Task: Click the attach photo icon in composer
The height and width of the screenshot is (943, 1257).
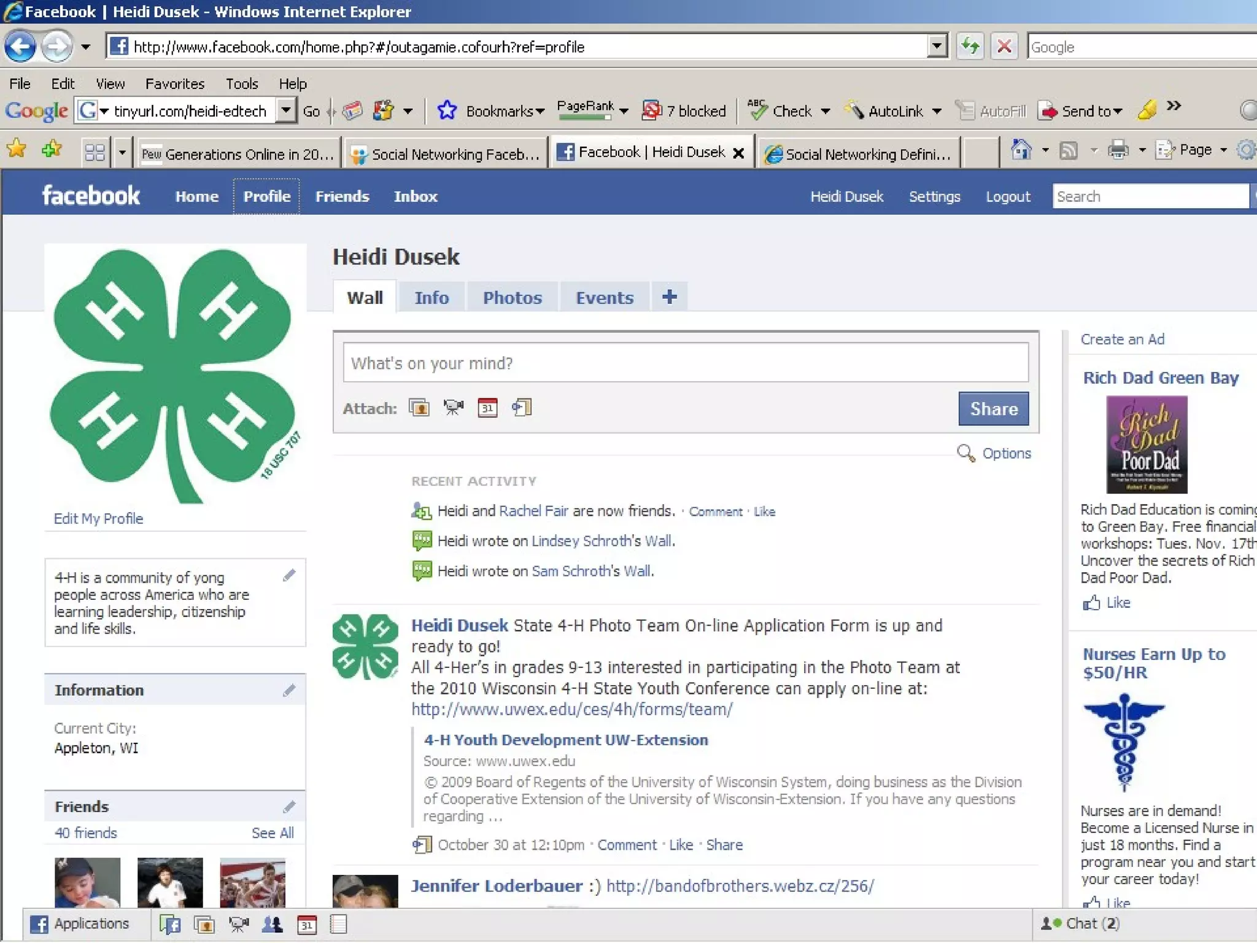Action: tap(419, 408)
